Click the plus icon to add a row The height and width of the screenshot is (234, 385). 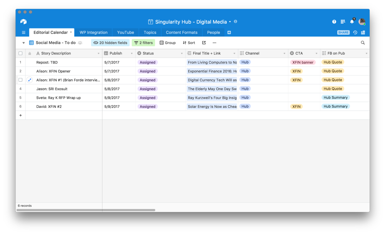coord(21,115)
